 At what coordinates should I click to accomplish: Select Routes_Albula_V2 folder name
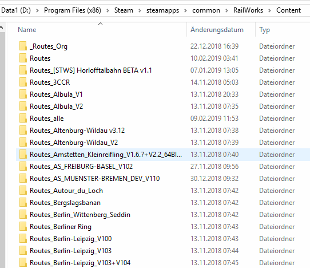coord(57,107)
